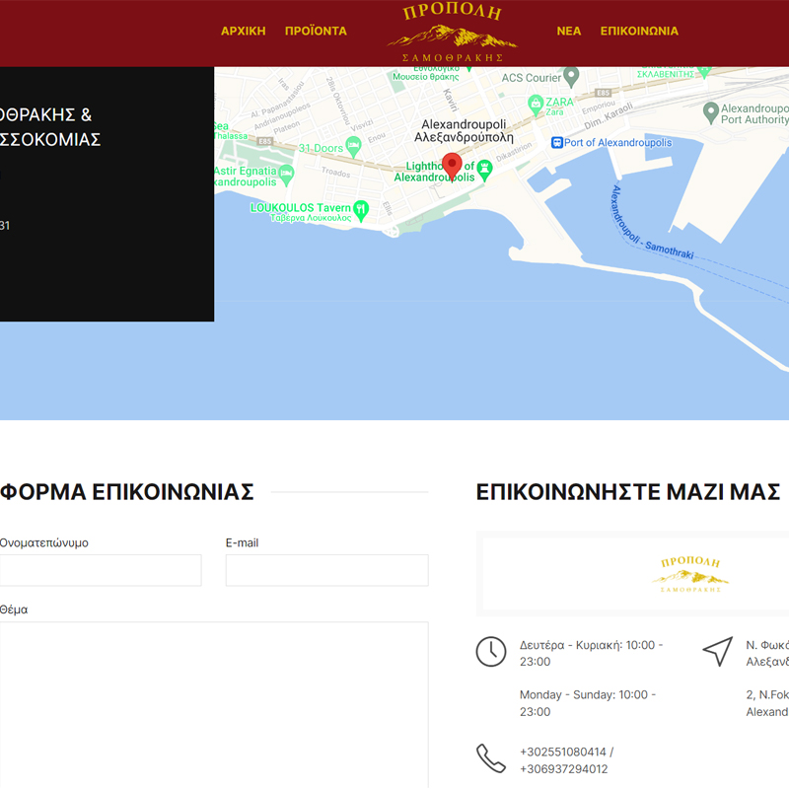The image size is (789, 789).
Task: Go to the ΝΕΑ page
Action: [569, 31]
